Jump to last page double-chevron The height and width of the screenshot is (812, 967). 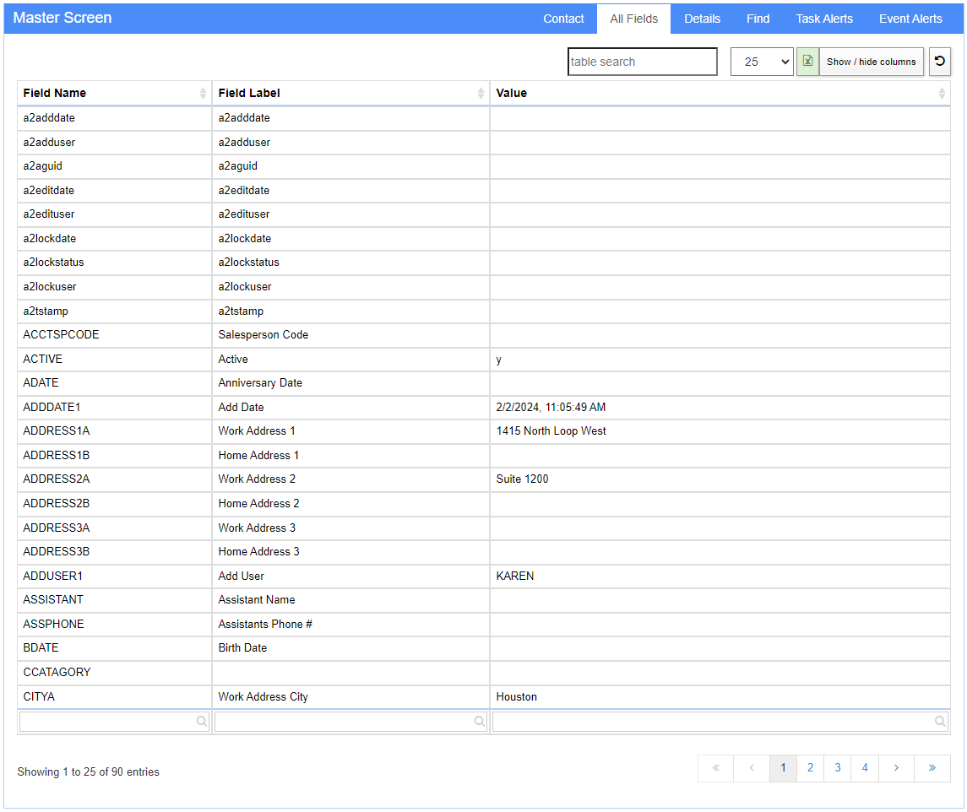(932, 768)
